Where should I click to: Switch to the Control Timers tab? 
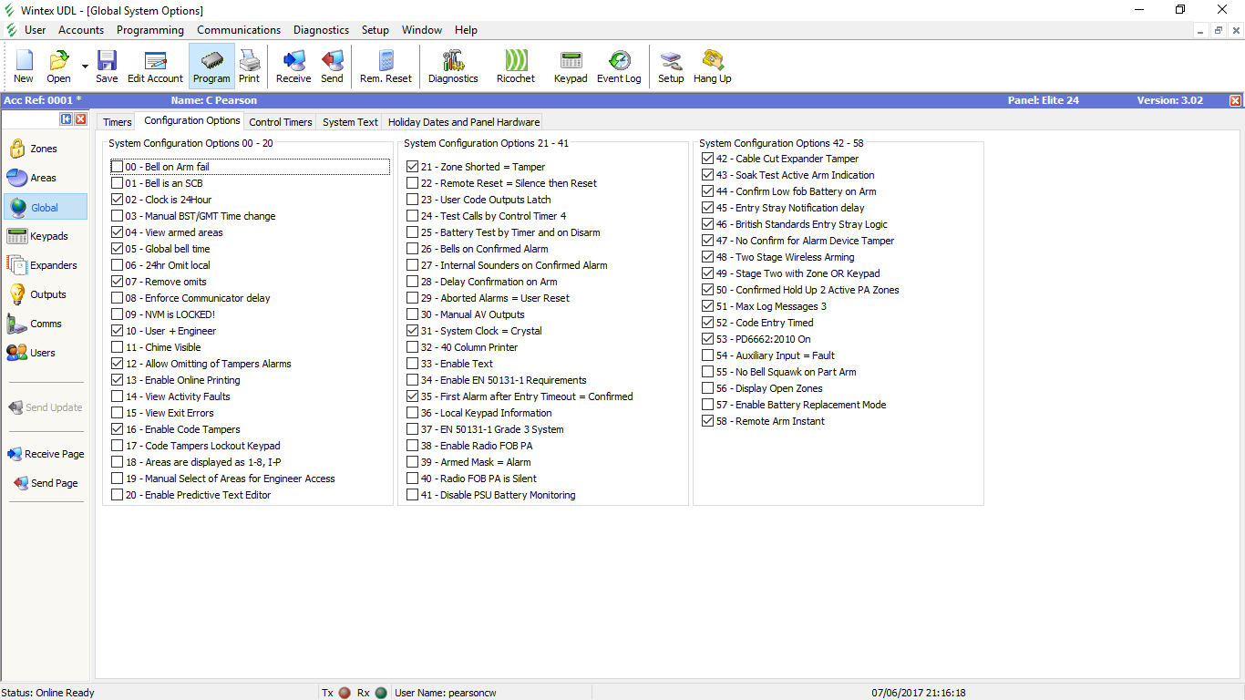point(281,122)
